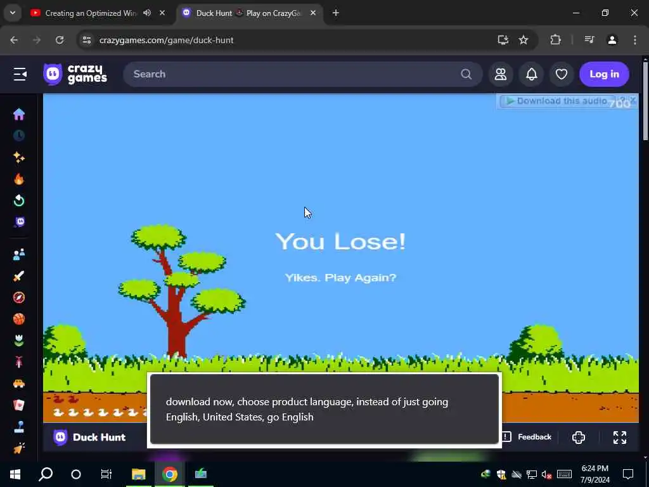Open the CrazyGames Home sidebar icon
649x487 pixels.
(18, 114)
